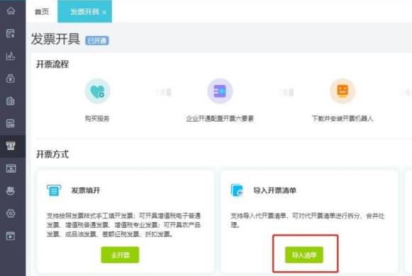The image size is (412, 276).
Task: Select the active invoice issuing sidebar icon
Action: click(11, 146)
